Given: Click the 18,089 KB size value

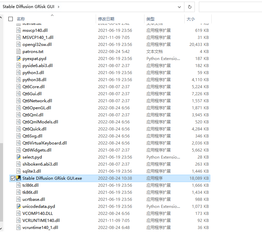Looking at the screenshot, I should tap(199, 178).
